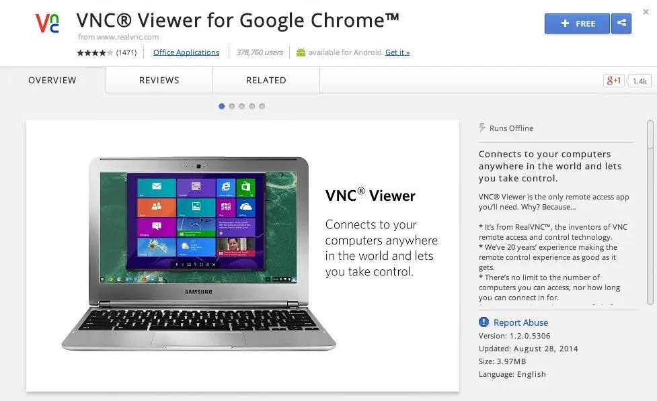Click the description panel scrollbar
The height and width of the screenshot is (401, 657).
[650, 213]
